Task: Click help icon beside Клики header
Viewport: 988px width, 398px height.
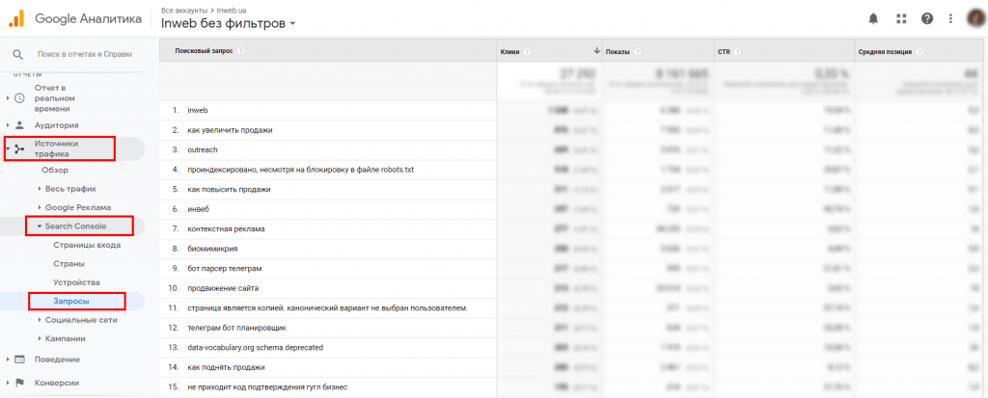Action: click(527, 52)
